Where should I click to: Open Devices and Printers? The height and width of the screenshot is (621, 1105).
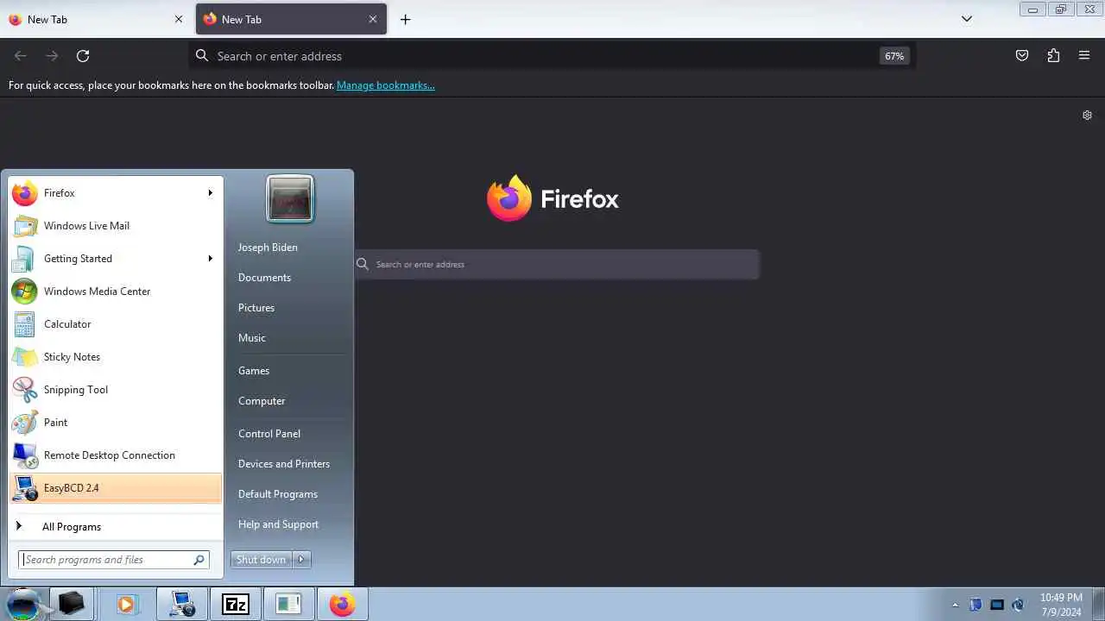(284, 464)
